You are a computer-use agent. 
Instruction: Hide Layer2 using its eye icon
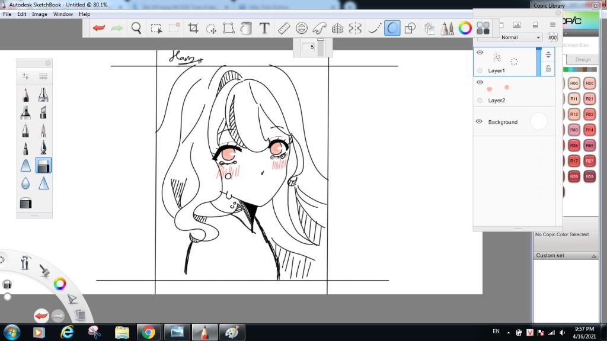(480, 82)
